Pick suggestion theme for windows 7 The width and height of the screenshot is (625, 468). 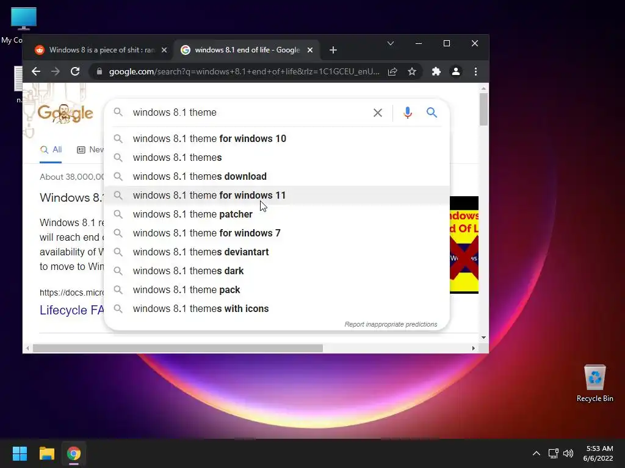pyautogui.click(x=276, y=233)
